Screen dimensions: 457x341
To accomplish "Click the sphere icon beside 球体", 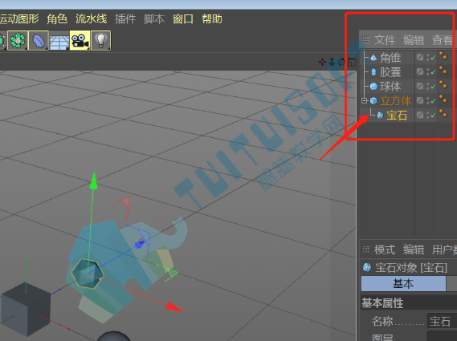I will click(x=373, y=86).
